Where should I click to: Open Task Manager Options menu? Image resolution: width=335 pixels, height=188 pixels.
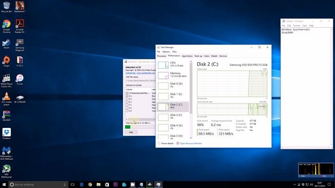click(x=166, y=52)
